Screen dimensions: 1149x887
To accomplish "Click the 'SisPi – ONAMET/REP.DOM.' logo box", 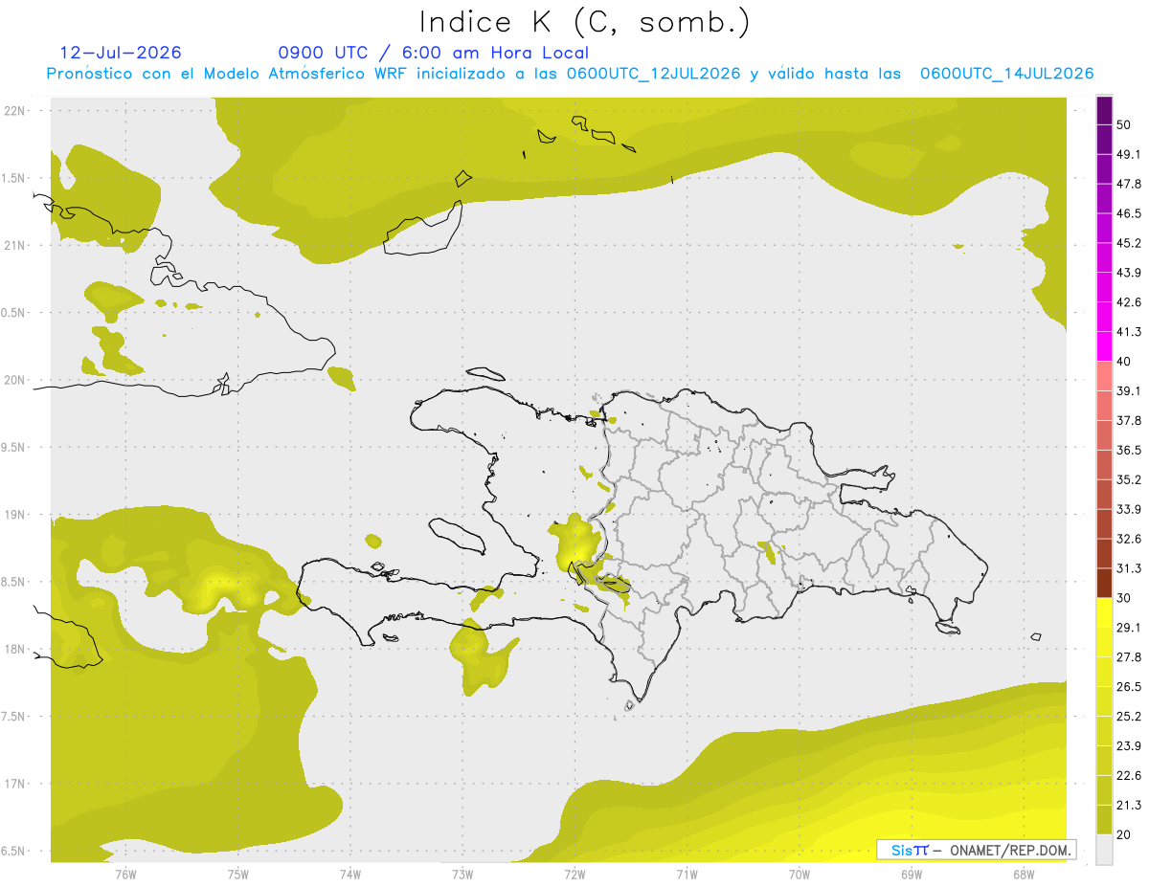I will tap(977, 850).
